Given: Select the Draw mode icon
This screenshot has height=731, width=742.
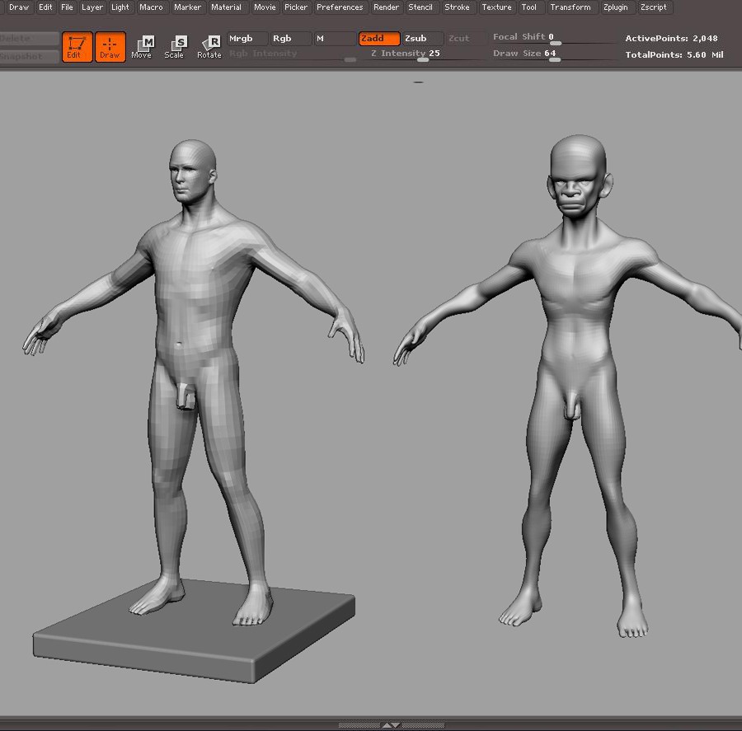Looking at the screenshot, I should coord(110,46).
